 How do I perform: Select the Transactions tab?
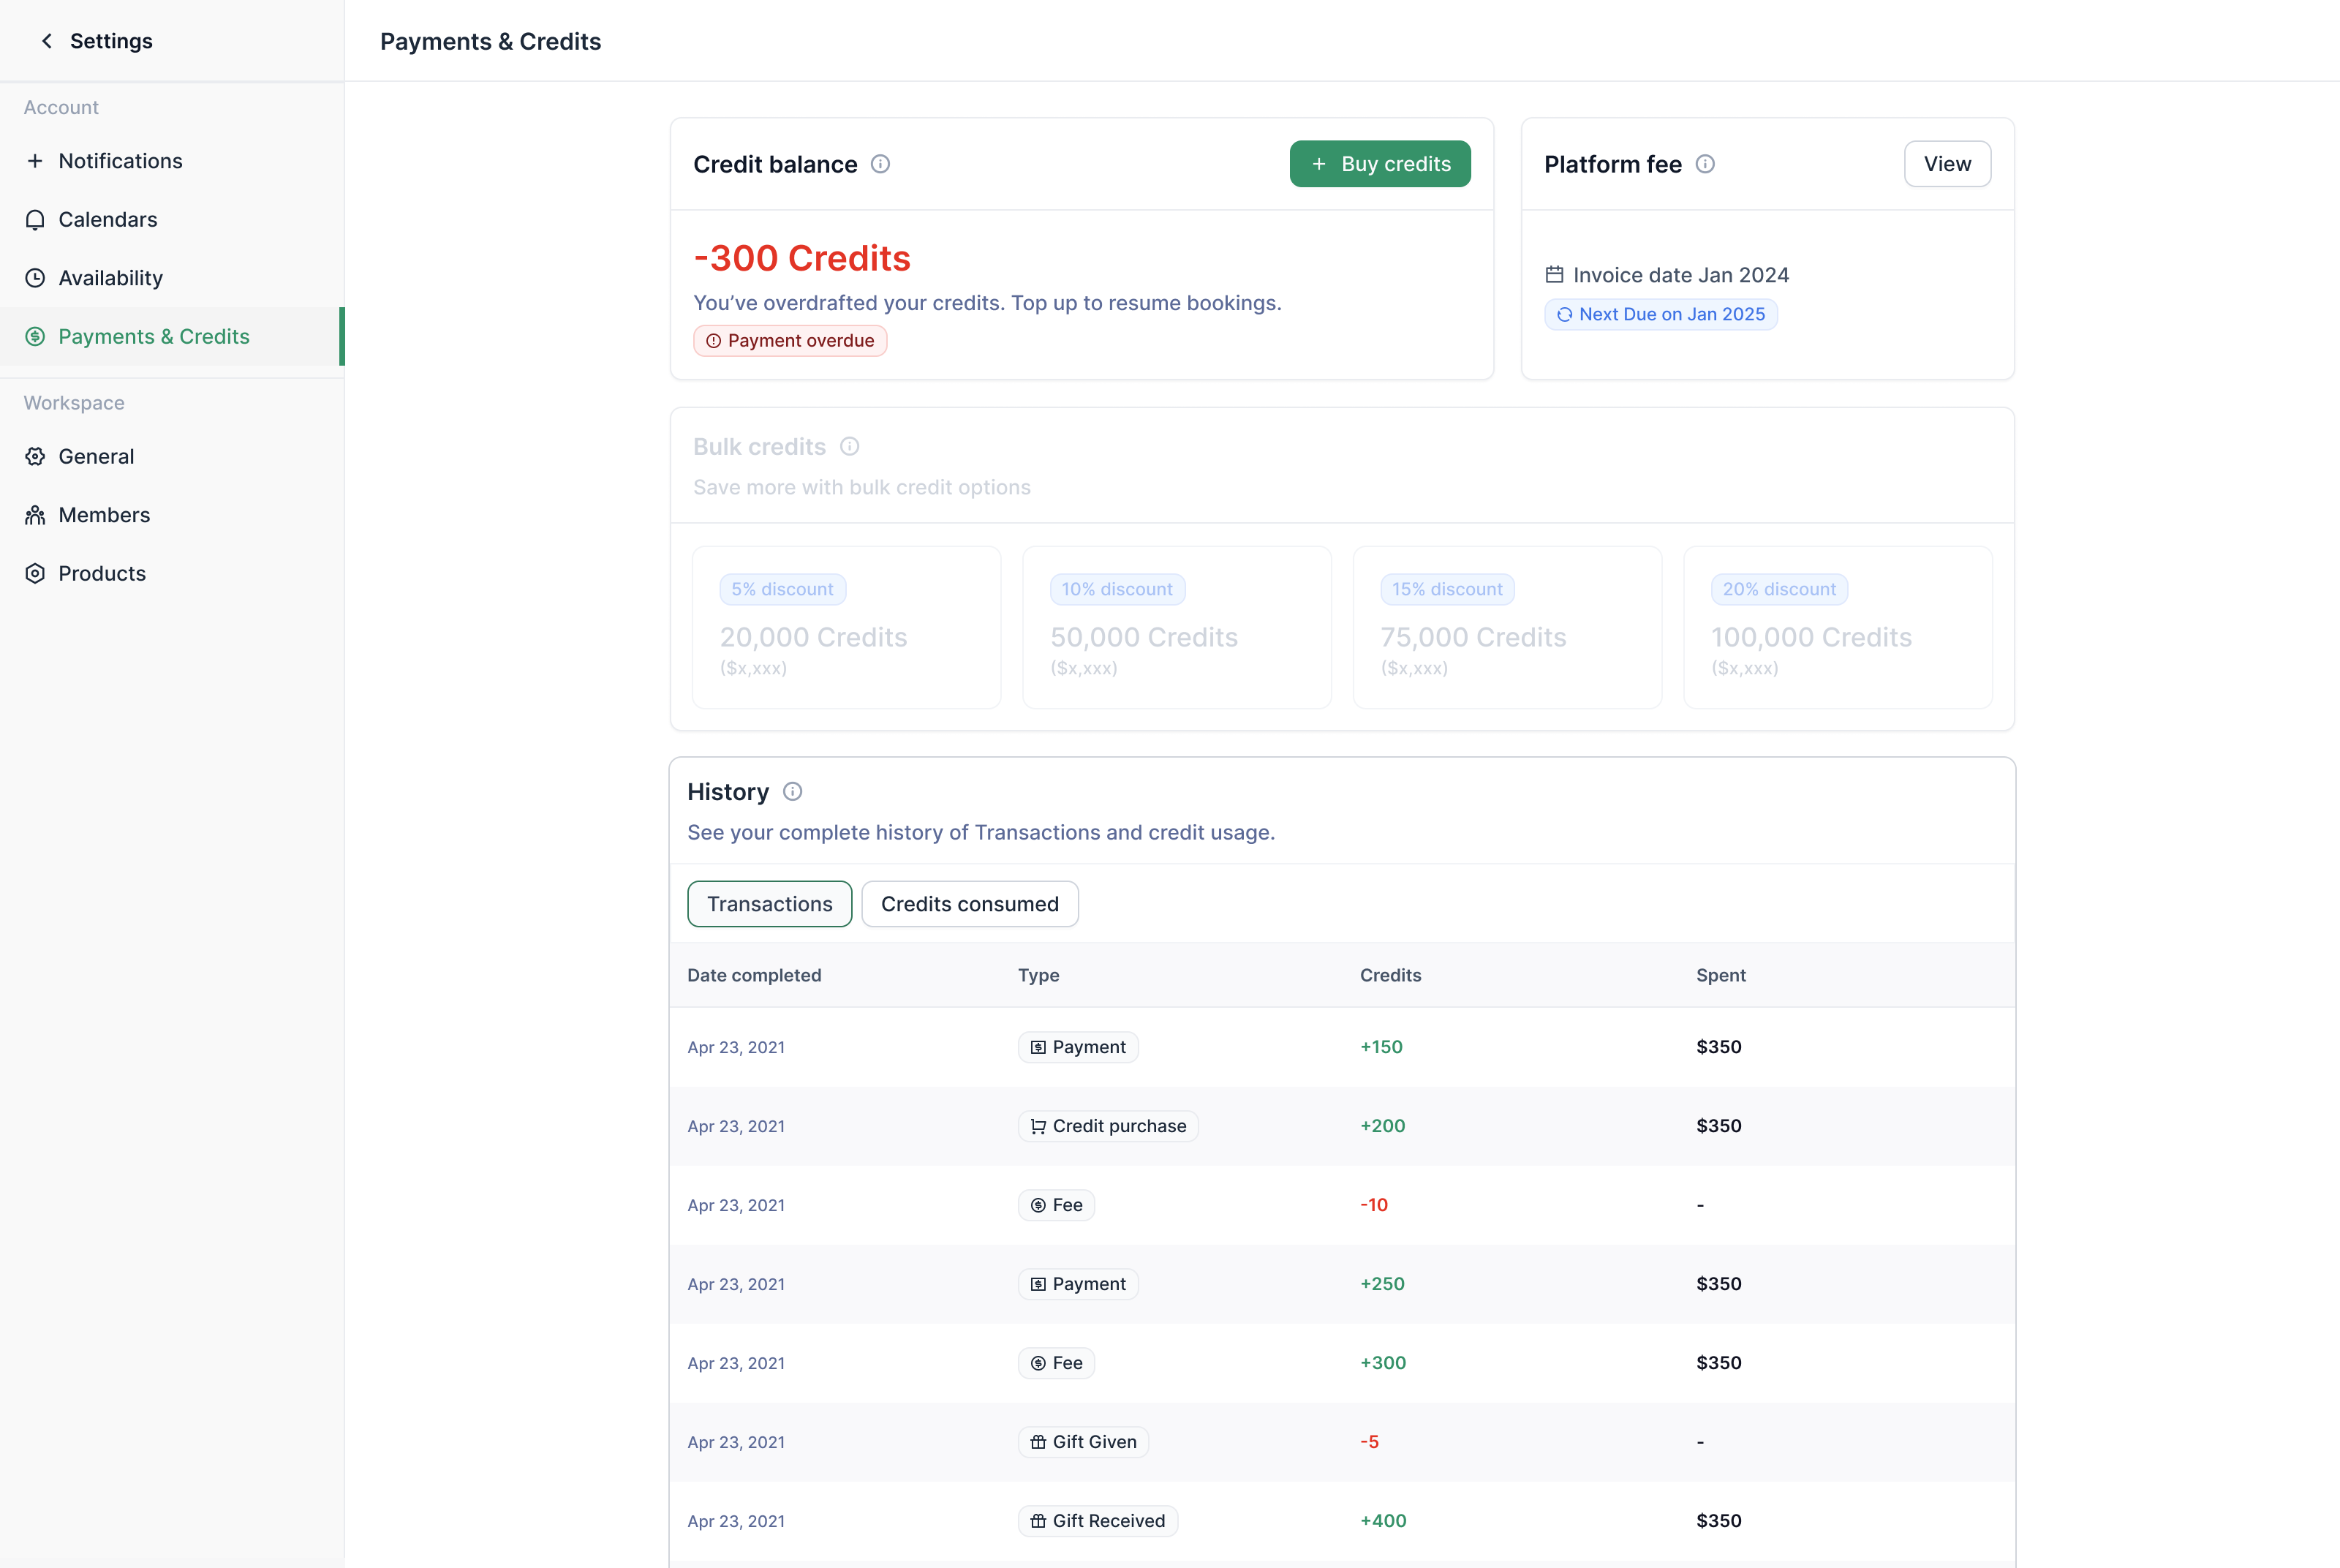tap(769, 904)
